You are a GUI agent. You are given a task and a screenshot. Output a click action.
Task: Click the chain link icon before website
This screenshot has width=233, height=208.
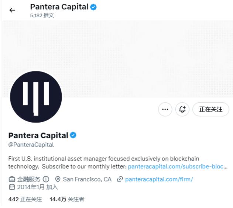tap(120, 179)
